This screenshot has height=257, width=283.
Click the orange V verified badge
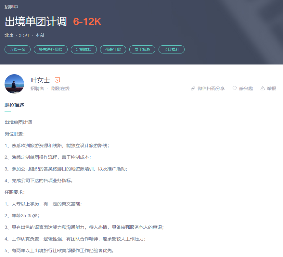(57, 80)
